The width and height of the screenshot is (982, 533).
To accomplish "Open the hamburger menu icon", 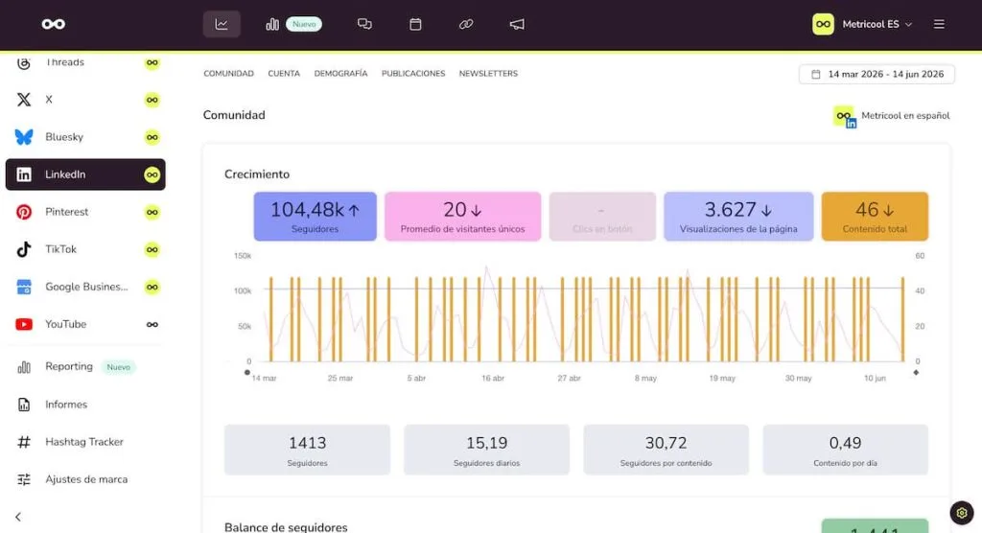I will click(939, 24).
